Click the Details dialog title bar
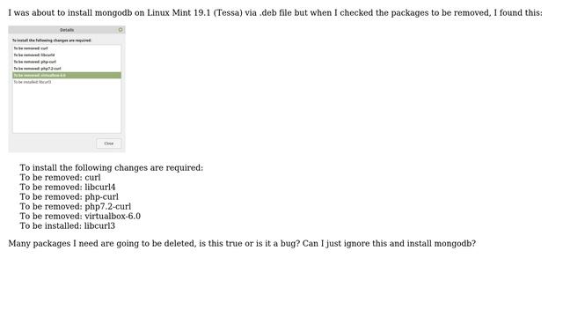Viewport: 563px width, 317px height. click(67, 30)
